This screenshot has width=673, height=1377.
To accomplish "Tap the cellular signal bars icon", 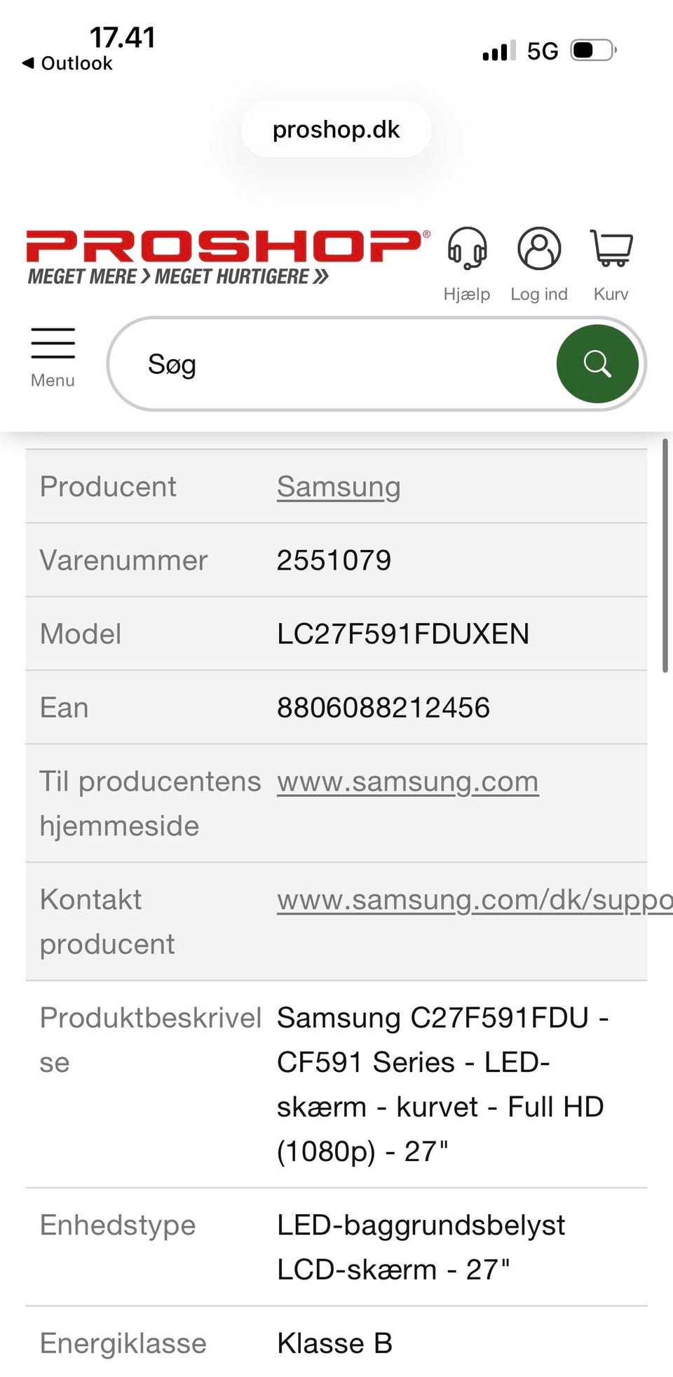I will [x=499, y=51].
